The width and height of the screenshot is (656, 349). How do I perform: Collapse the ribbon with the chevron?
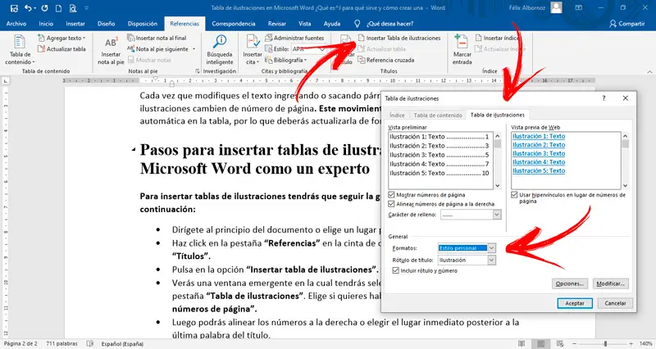pos(649,71)
